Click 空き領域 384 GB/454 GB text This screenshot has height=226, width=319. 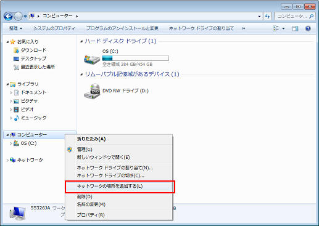tap(128, 65)
